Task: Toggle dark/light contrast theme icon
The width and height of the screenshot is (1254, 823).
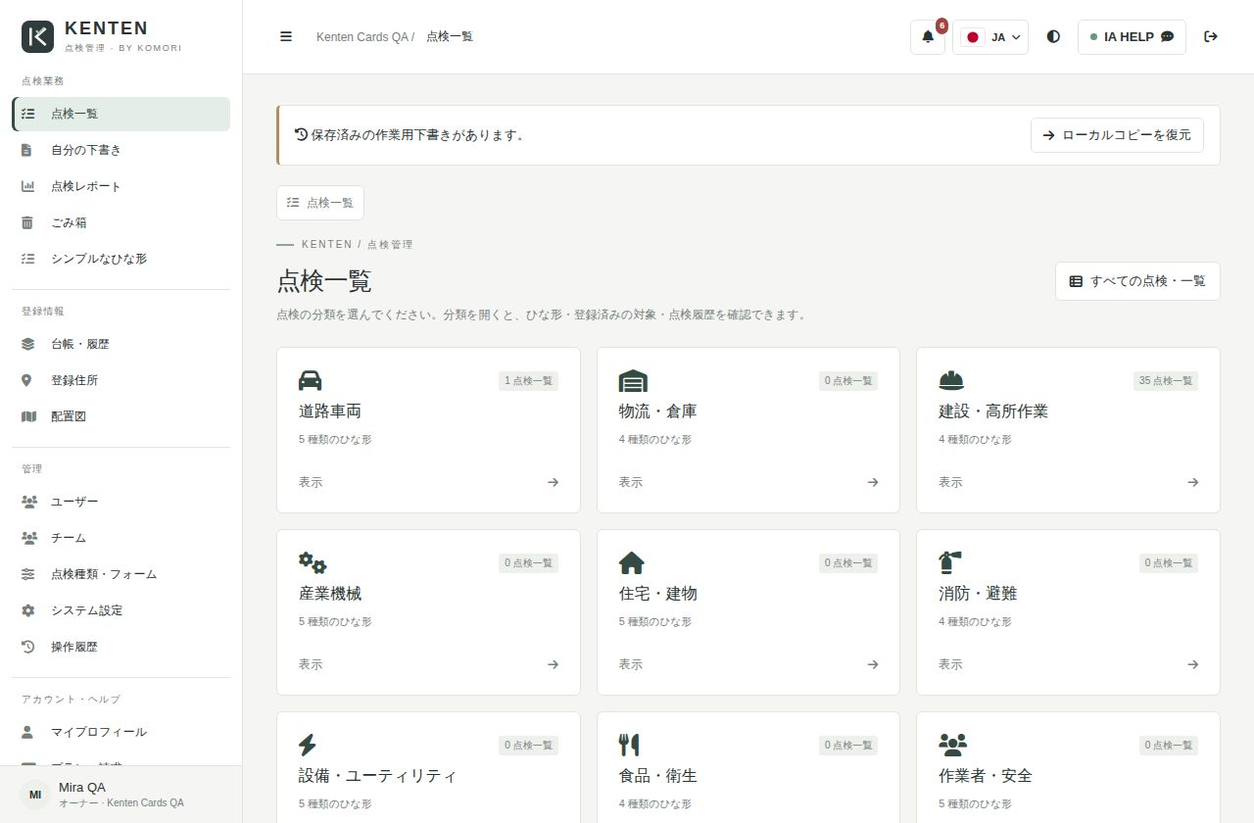Action: [1053, 36]
